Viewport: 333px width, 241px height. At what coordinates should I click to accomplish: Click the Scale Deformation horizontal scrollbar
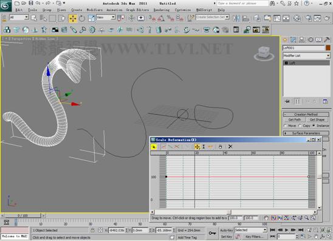coord(233,212)
